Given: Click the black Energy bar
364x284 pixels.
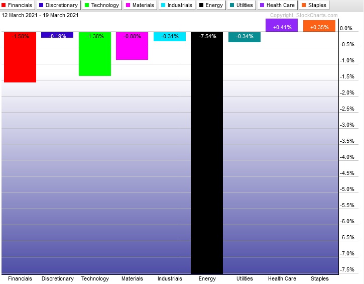Looking at the screenshot, I should tap(207, 153).
